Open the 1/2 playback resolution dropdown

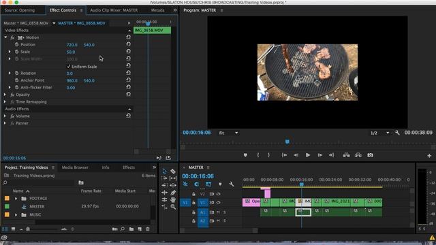[x=380, y=133]
